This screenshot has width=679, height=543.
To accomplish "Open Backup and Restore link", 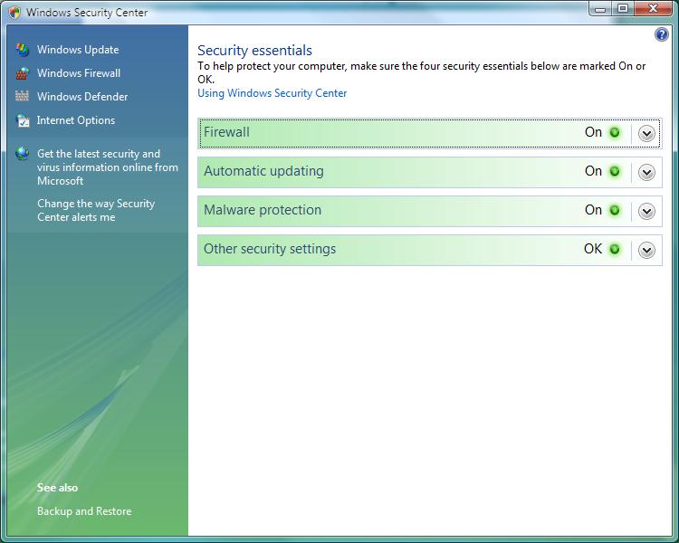I will tap(84, 511).
